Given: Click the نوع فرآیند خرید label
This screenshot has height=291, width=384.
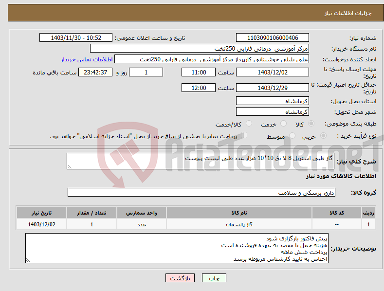Looking at the screenshot, I should 357,136.
